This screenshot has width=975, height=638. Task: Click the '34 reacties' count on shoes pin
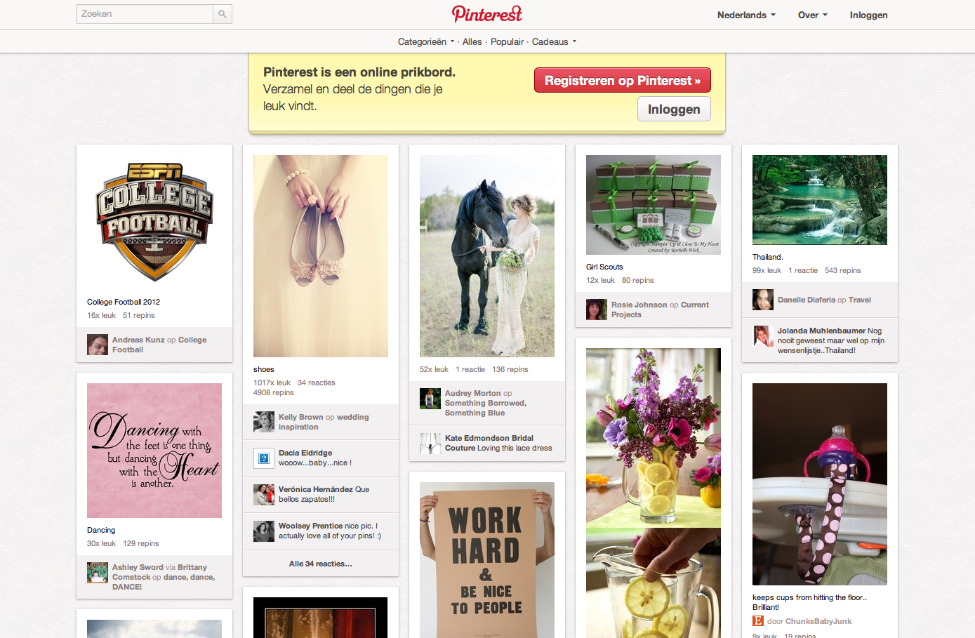pyautogui.click(x=316, y=383)
